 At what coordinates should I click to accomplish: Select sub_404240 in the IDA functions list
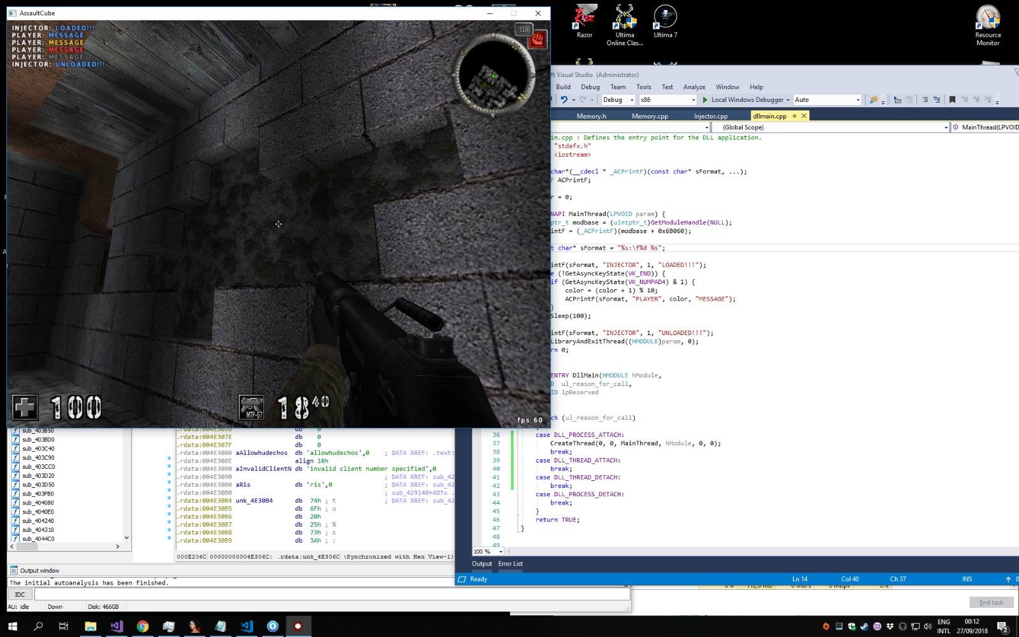38,520
